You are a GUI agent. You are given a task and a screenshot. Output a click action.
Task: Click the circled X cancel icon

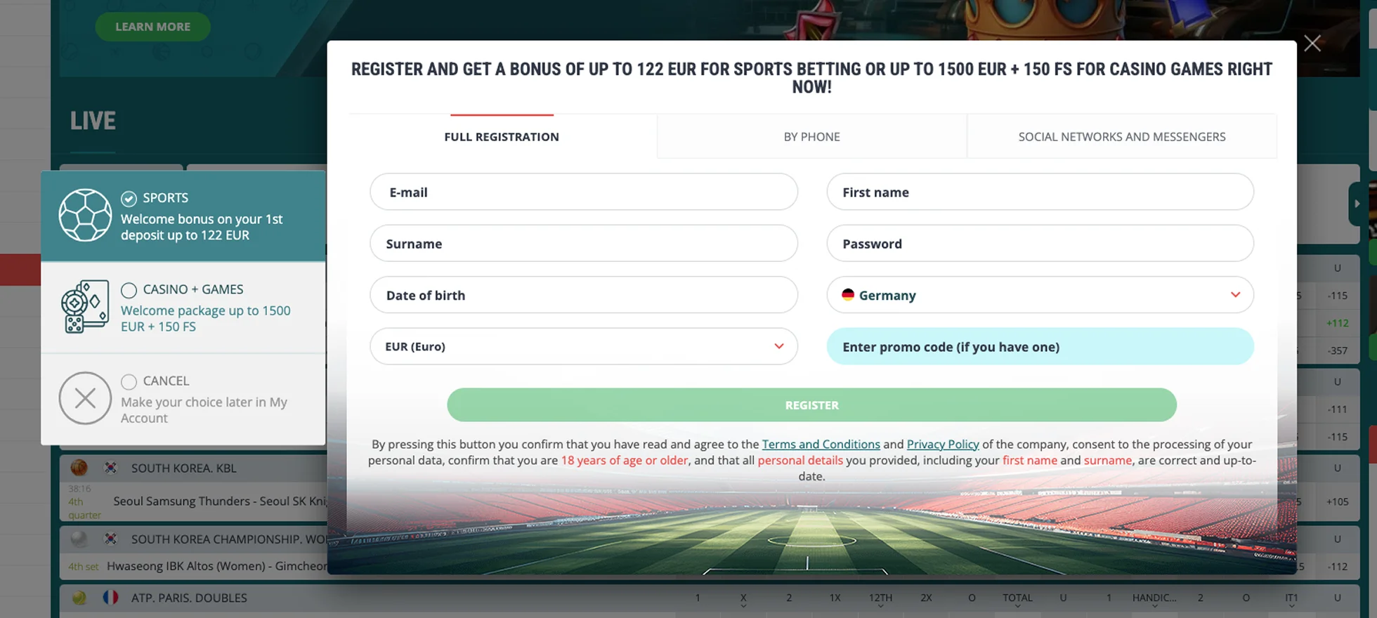pos(85,398)
